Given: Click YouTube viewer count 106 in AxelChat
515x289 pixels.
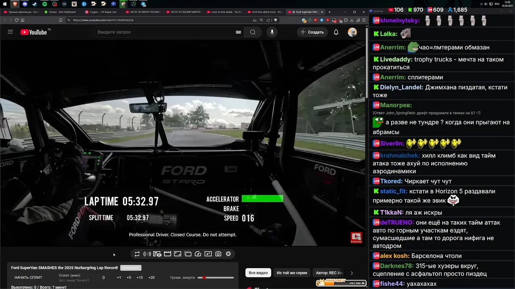Looking at the screenshot, I should [396, 10].
